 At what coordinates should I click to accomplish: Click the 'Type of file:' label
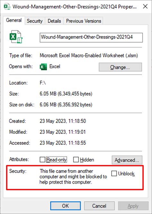click(21, 56)
